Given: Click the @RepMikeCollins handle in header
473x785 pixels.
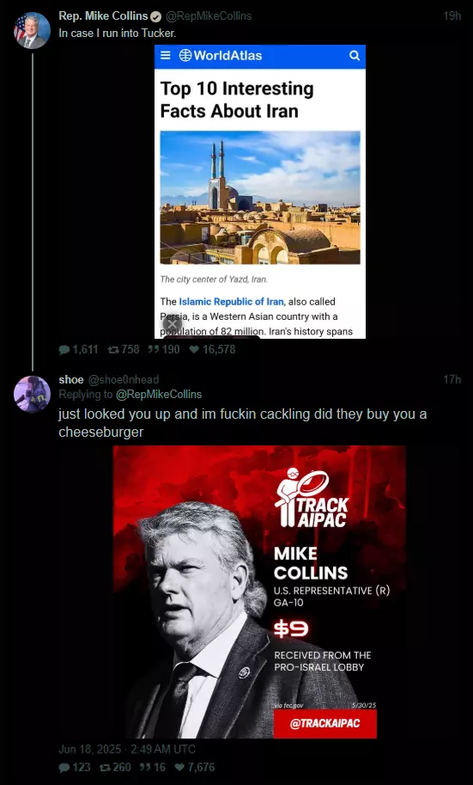Looking at the screenshot, I should (209, 16).
